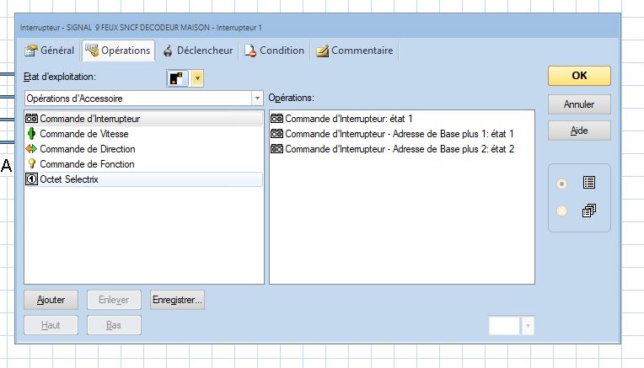Viewport: 644px width, 368px height.
Task: Select the list view radio button
Action: 562,184
